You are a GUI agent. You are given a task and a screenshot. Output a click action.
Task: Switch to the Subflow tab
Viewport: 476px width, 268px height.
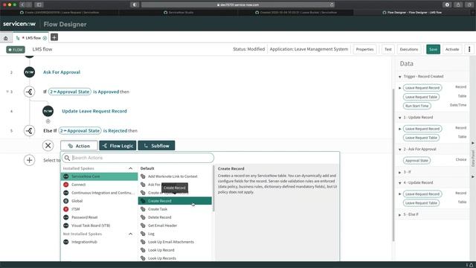pyautogui.click(x=156, y=146)
